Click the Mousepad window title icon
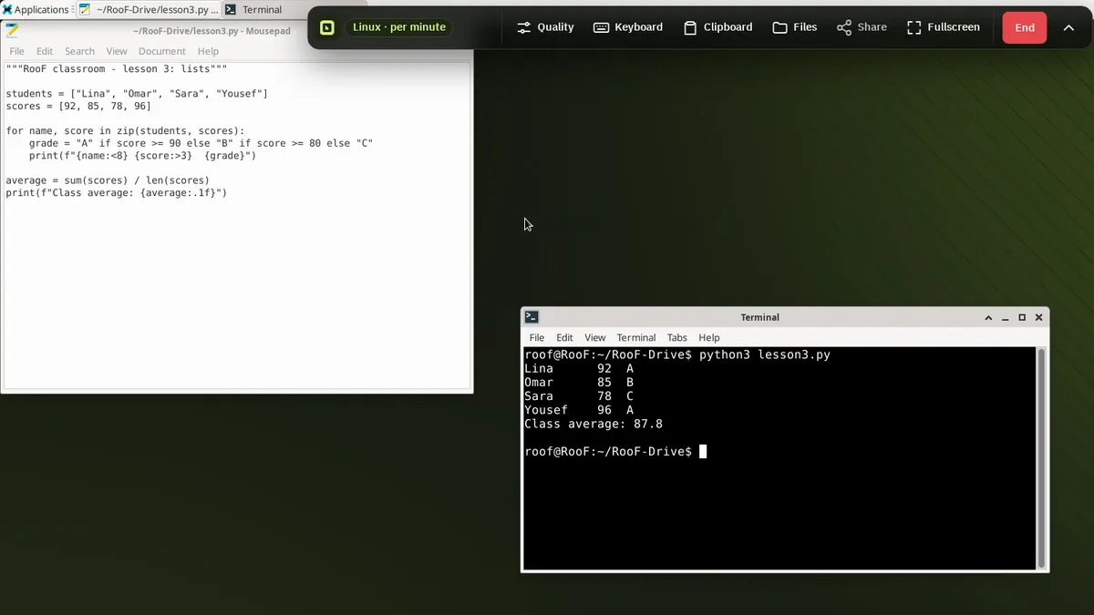Viewport: 1094px width, 615px height. (x=12, y=30)
